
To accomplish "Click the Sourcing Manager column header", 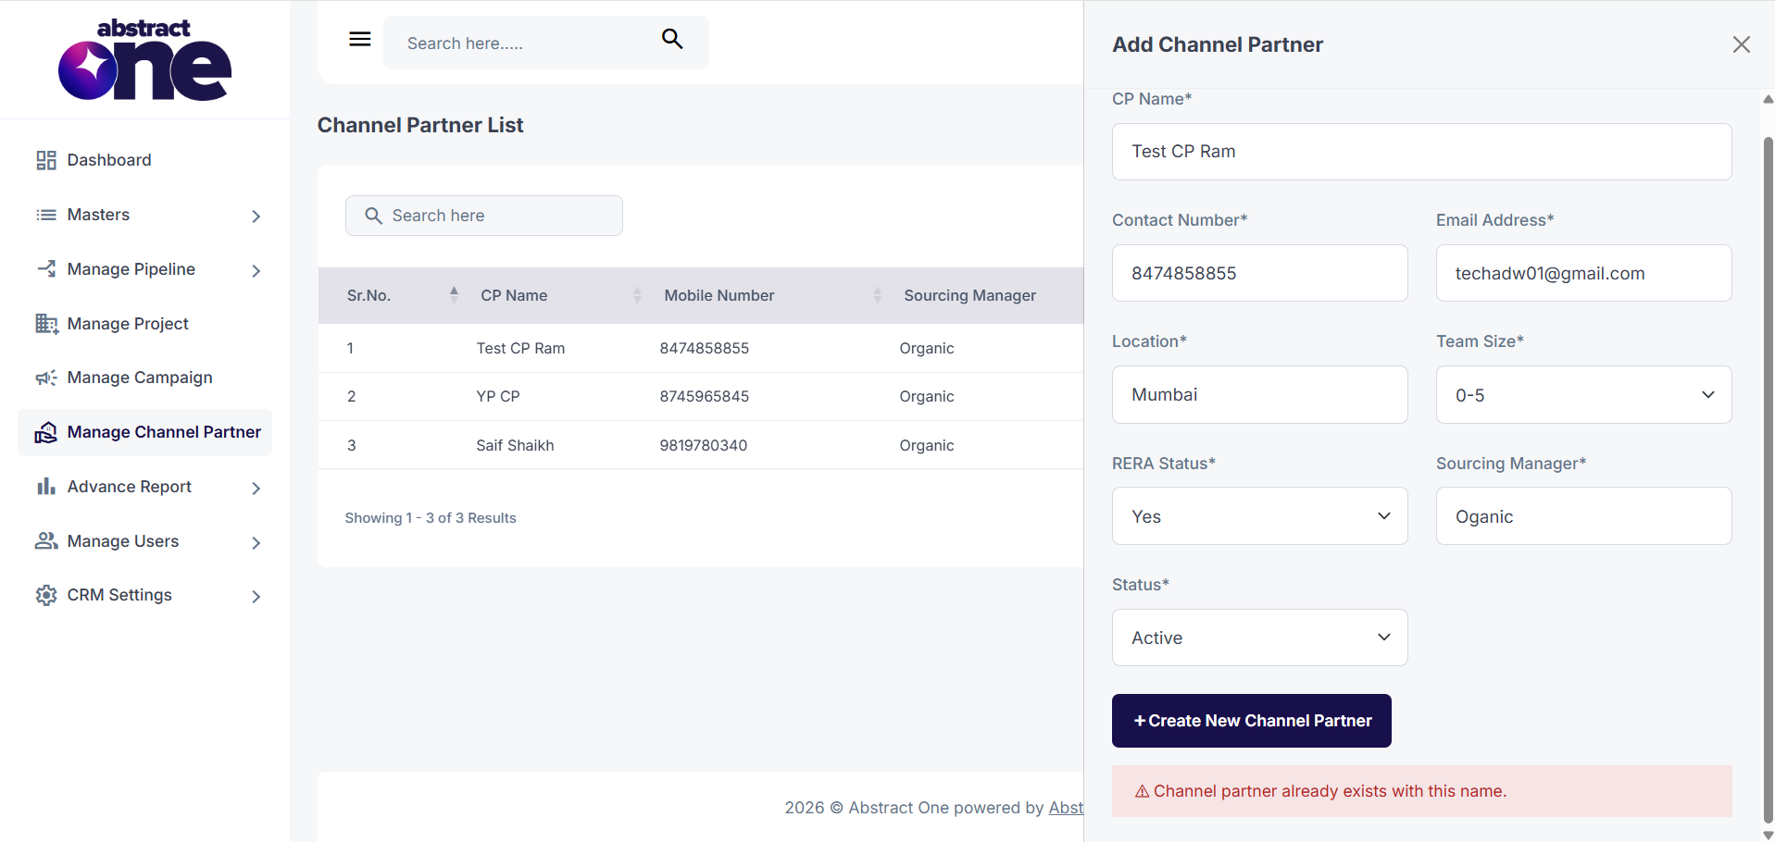I will (969, 295).
